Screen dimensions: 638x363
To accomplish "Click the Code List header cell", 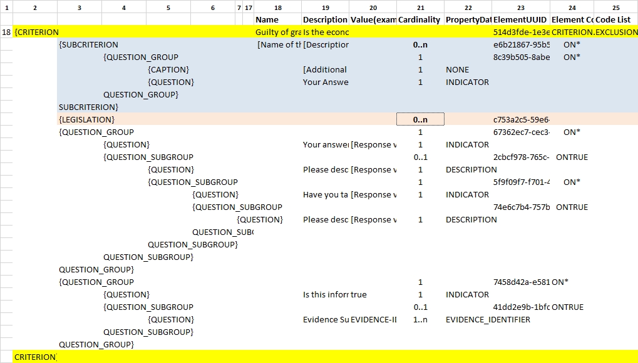I will click(616, 20).
